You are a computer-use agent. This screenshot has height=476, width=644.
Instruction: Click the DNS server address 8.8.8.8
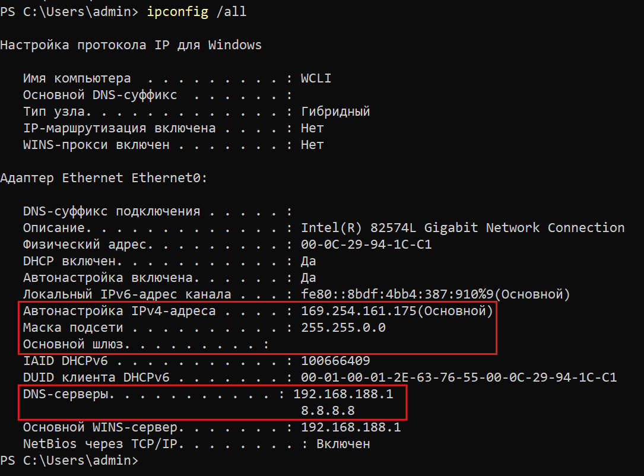point(328,411)
